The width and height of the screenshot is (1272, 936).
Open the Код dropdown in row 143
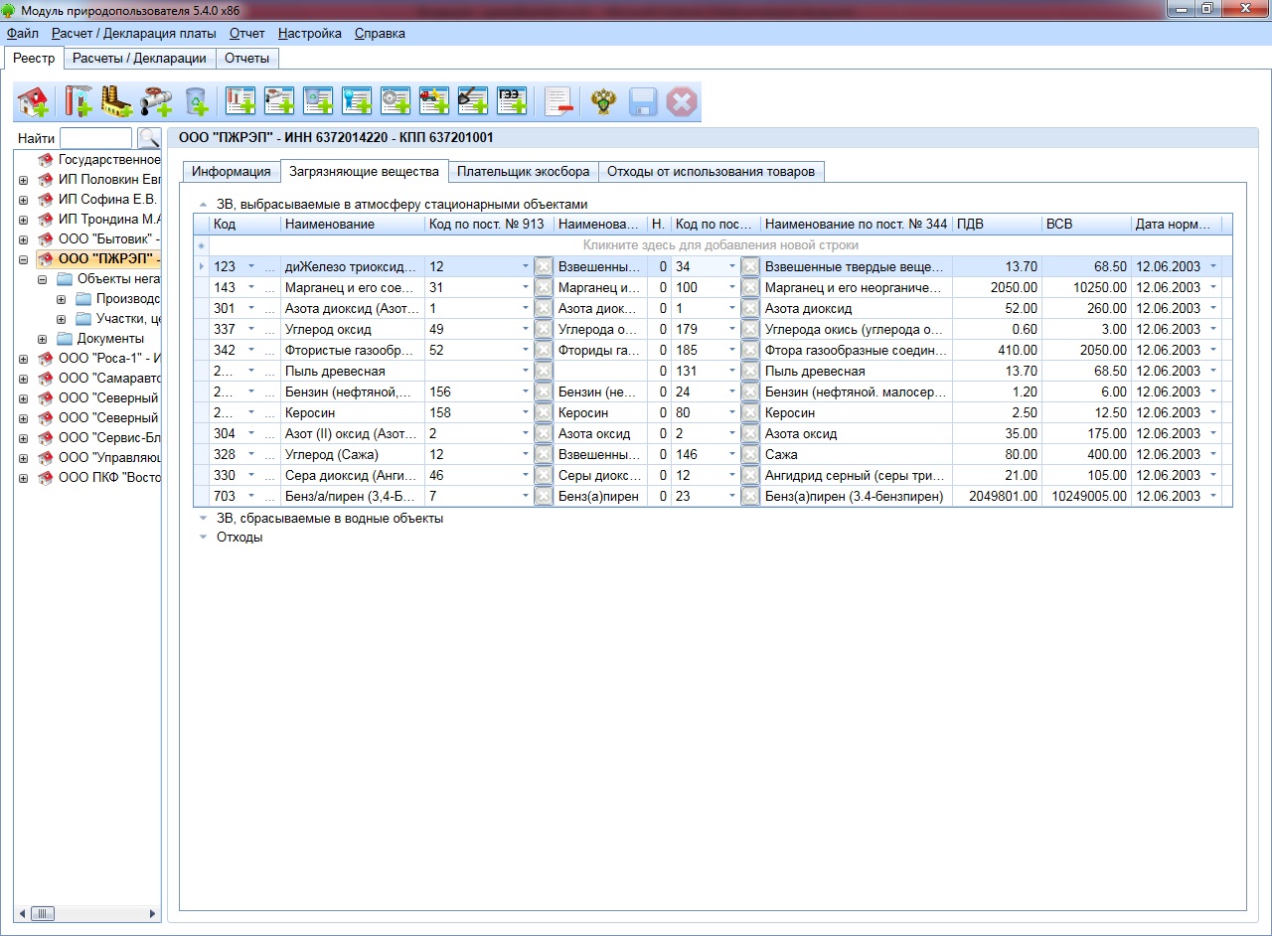pos(251,288)
